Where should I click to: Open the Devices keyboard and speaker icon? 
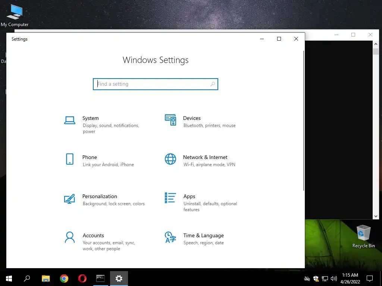(x=170, y=120)
